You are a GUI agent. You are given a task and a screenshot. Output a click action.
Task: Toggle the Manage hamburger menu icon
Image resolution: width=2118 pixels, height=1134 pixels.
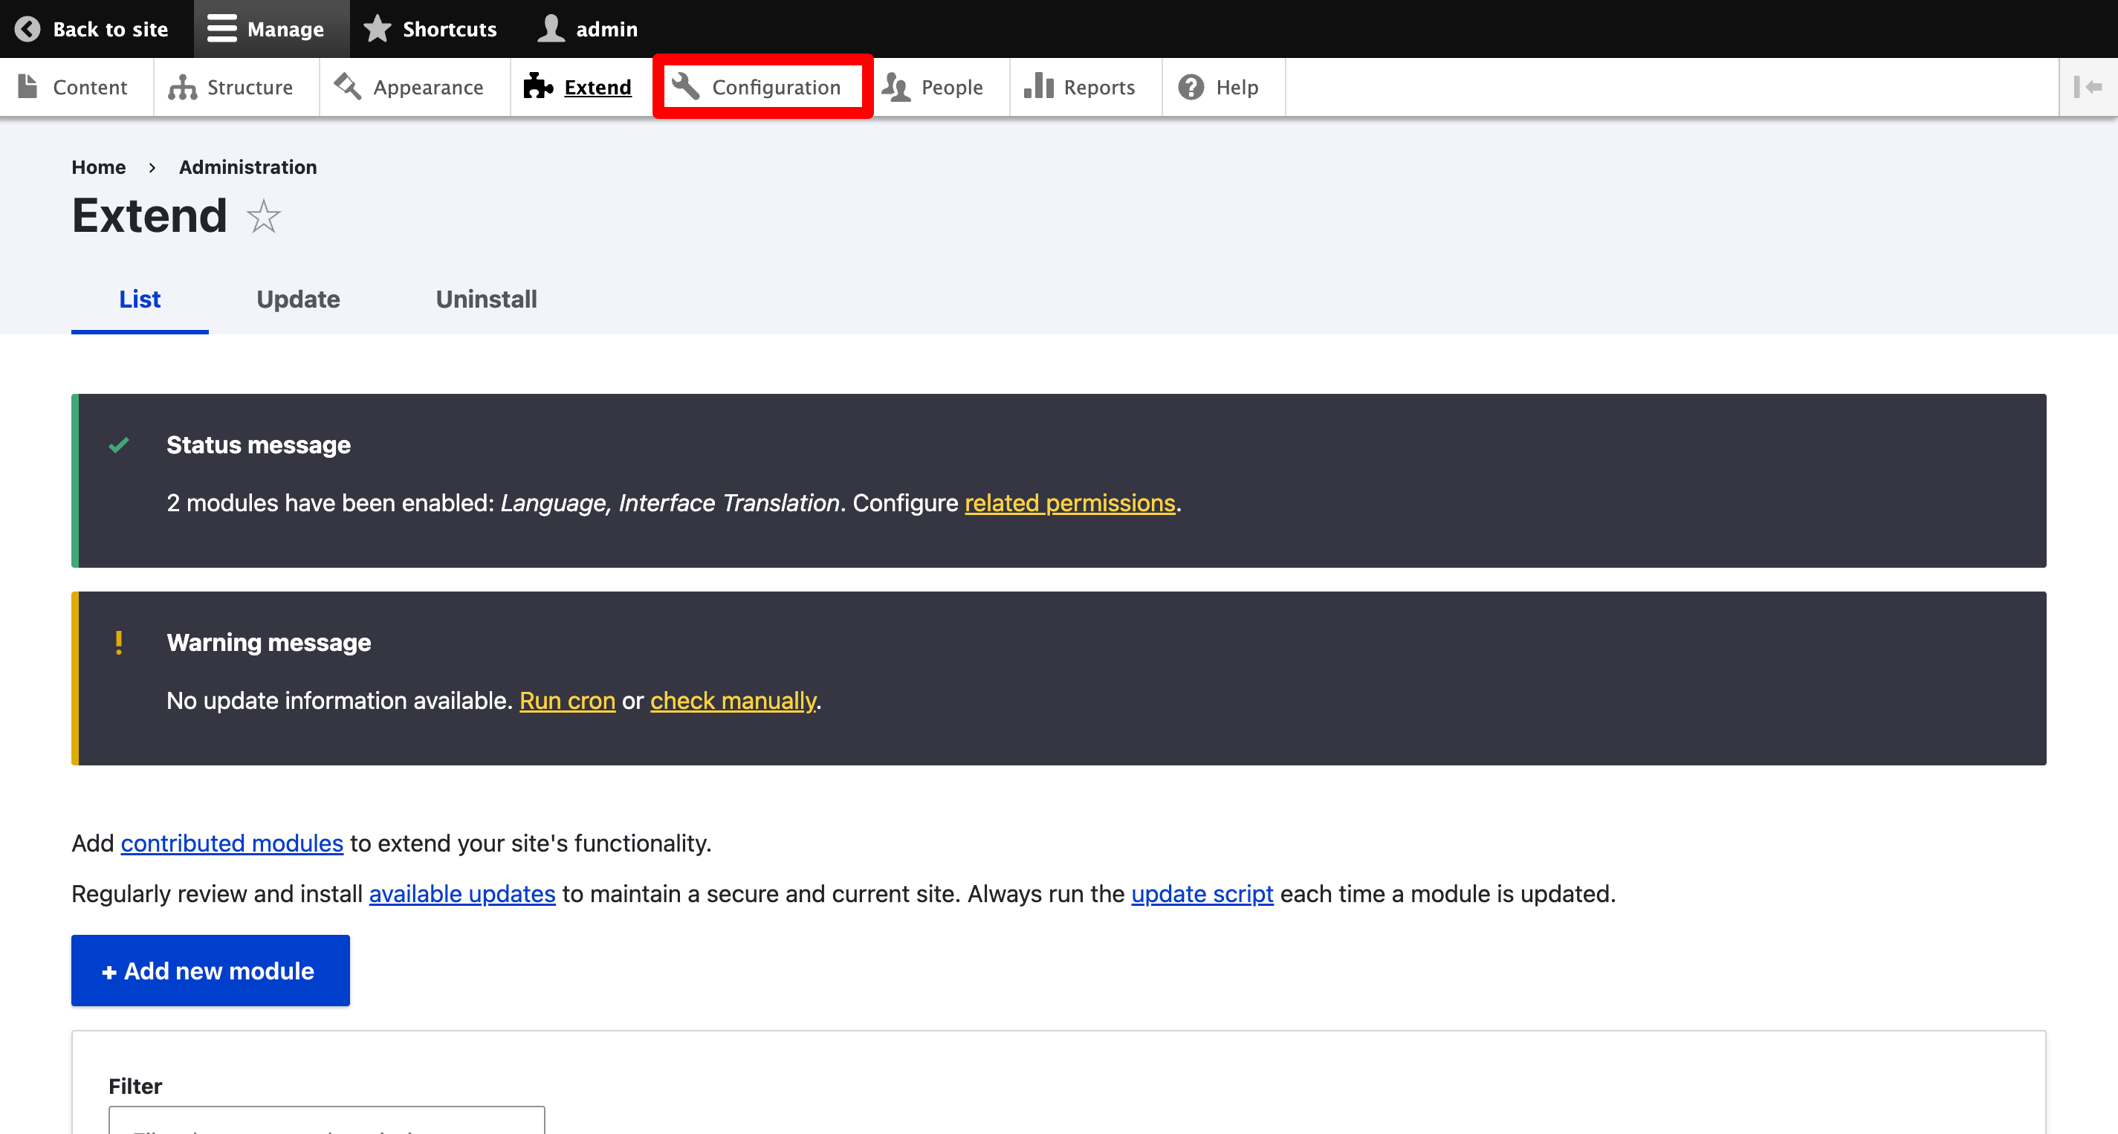click(x=221, y=29)
